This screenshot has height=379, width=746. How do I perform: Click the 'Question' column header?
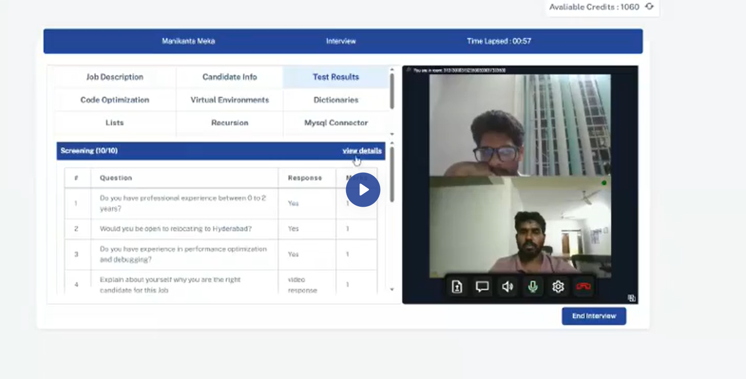coord(116,178)
